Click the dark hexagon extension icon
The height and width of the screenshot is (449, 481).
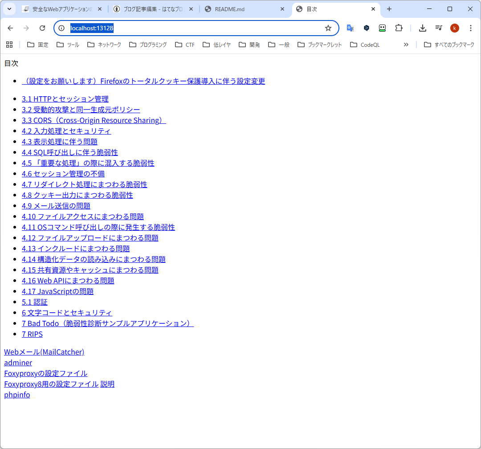(366, 28)
